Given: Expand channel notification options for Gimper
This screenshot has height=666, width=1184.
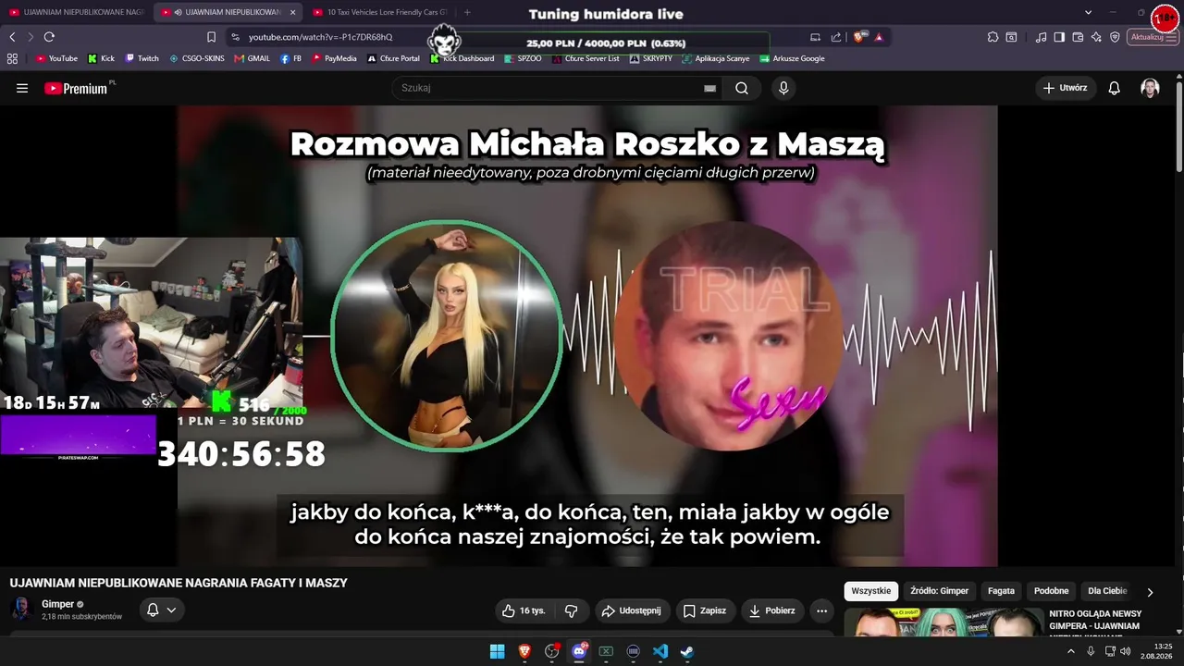Looking at the screenshot, I should 162,610.
